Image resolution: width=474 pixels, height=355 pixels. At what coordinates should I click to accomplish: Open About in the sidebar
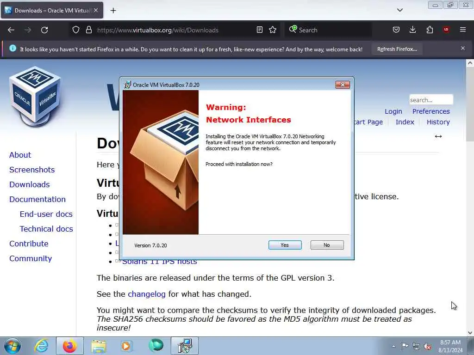tap(20, 155)
